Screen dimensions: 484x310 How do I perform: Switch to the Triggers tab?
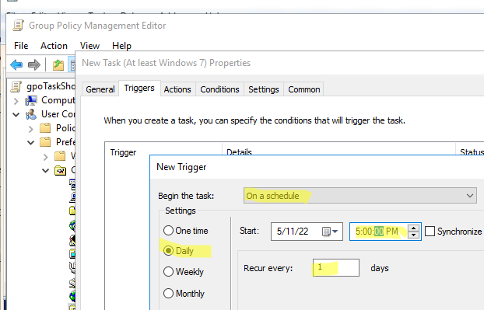click(139, 88)
